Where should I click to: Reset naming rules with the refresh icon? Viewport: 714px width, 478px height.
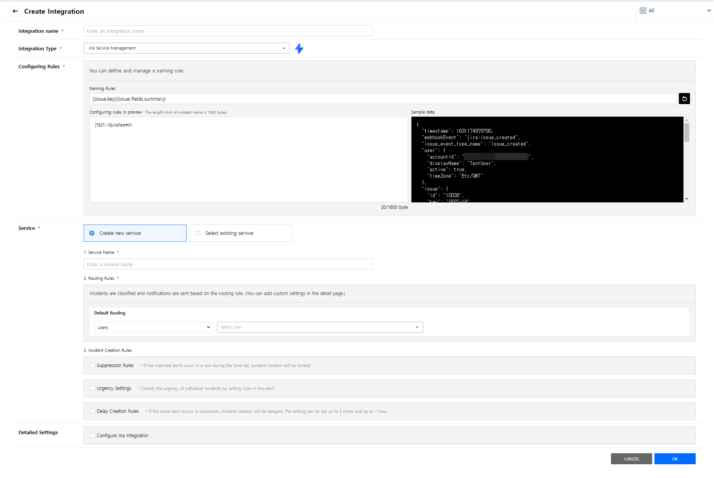pyautogui.click(x=684, y=99)
